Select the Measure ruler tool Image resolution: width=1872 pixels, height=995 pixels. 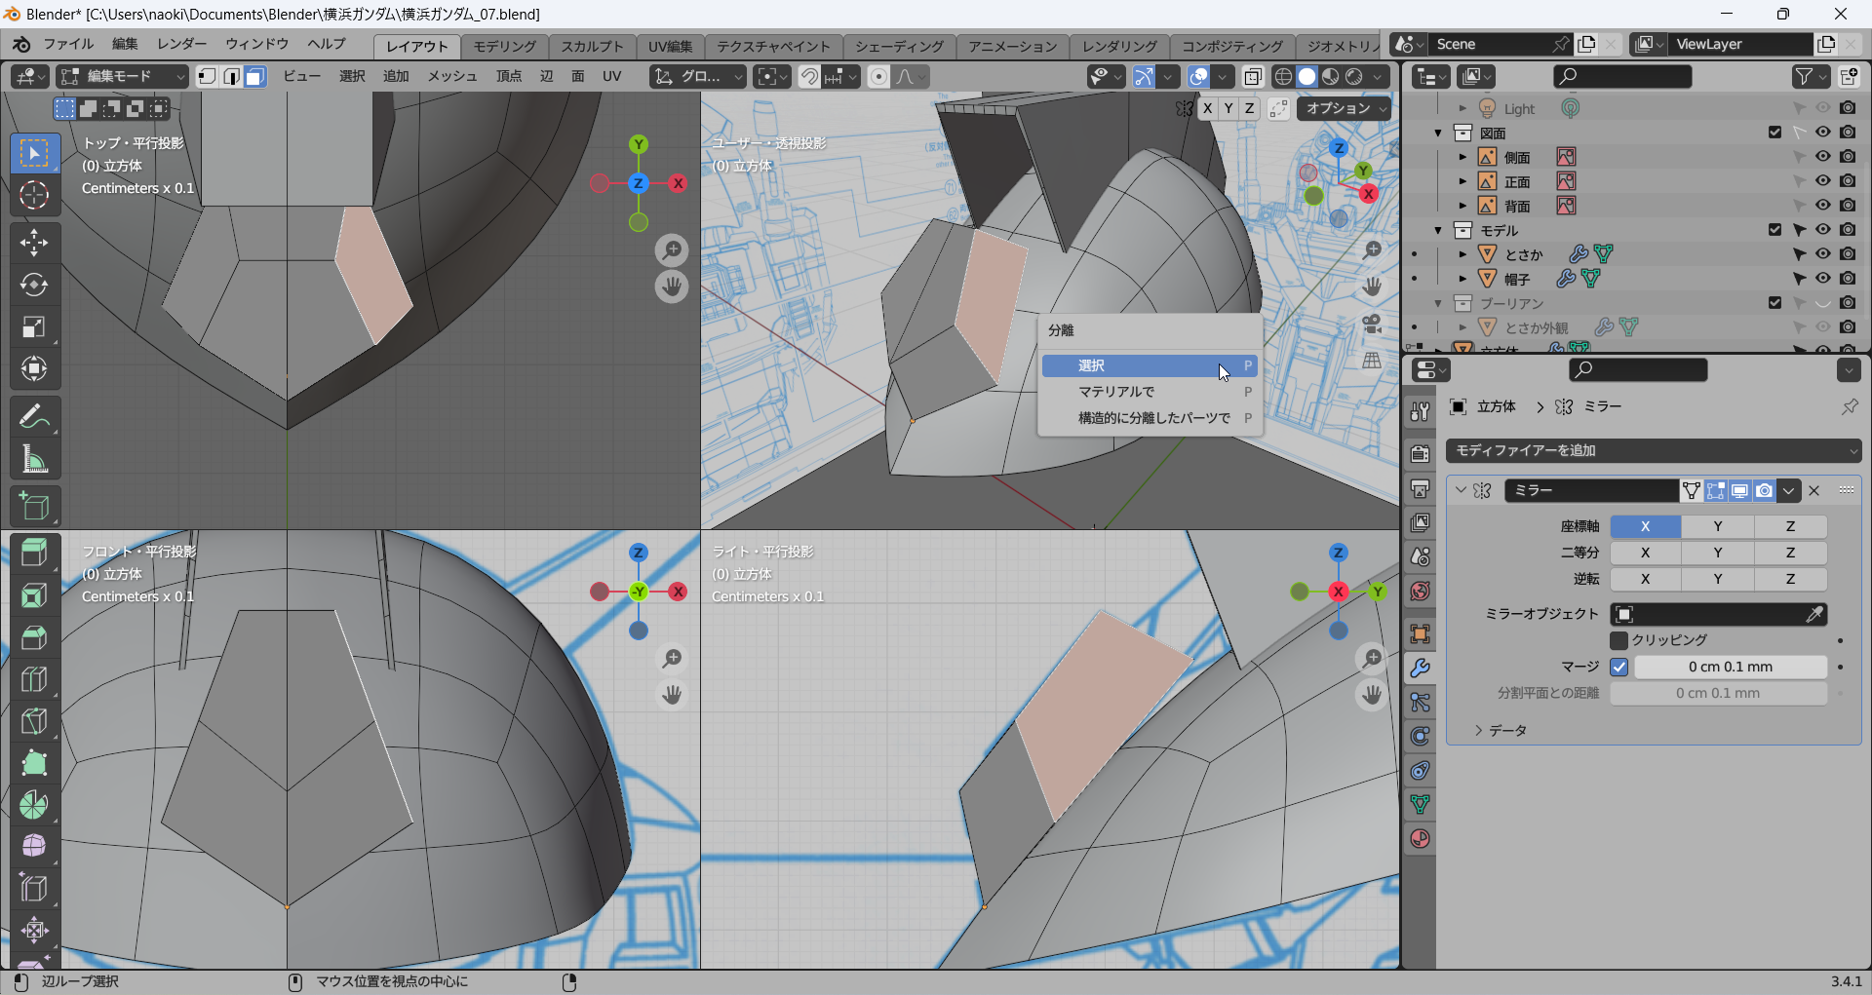click(x=34, y=459)
